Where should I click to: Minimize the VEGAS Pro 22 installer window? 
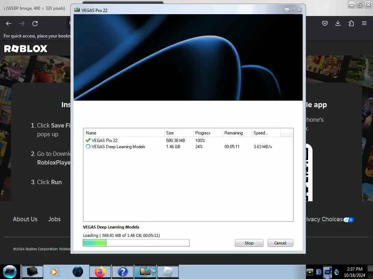coord(287,10)
